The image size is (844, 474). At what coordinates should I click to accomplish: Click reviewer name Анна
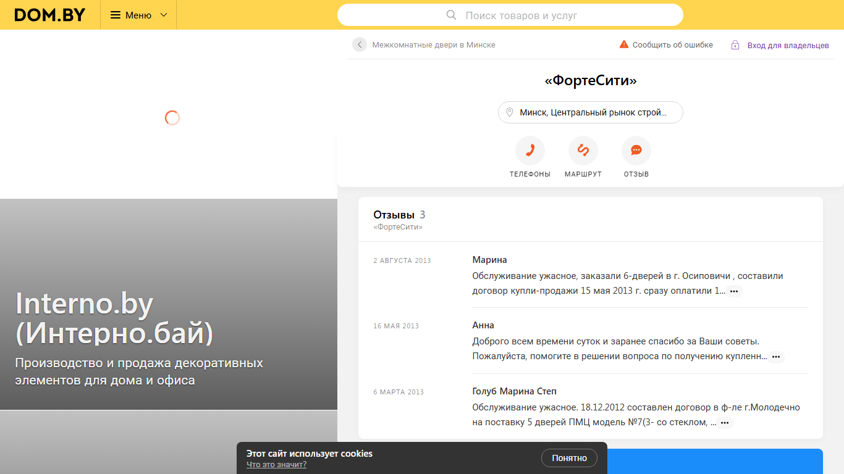[483, 325]
